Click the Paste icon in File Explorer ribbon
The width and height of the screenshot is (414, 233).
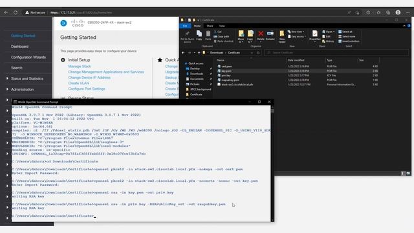tap(208, 36)
